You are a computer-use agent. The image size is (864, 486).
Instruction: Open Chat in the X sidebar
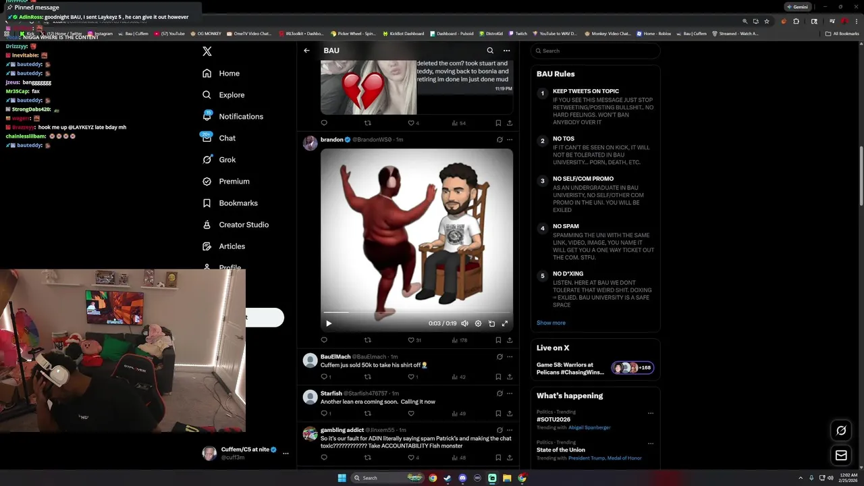click(218, 138)
